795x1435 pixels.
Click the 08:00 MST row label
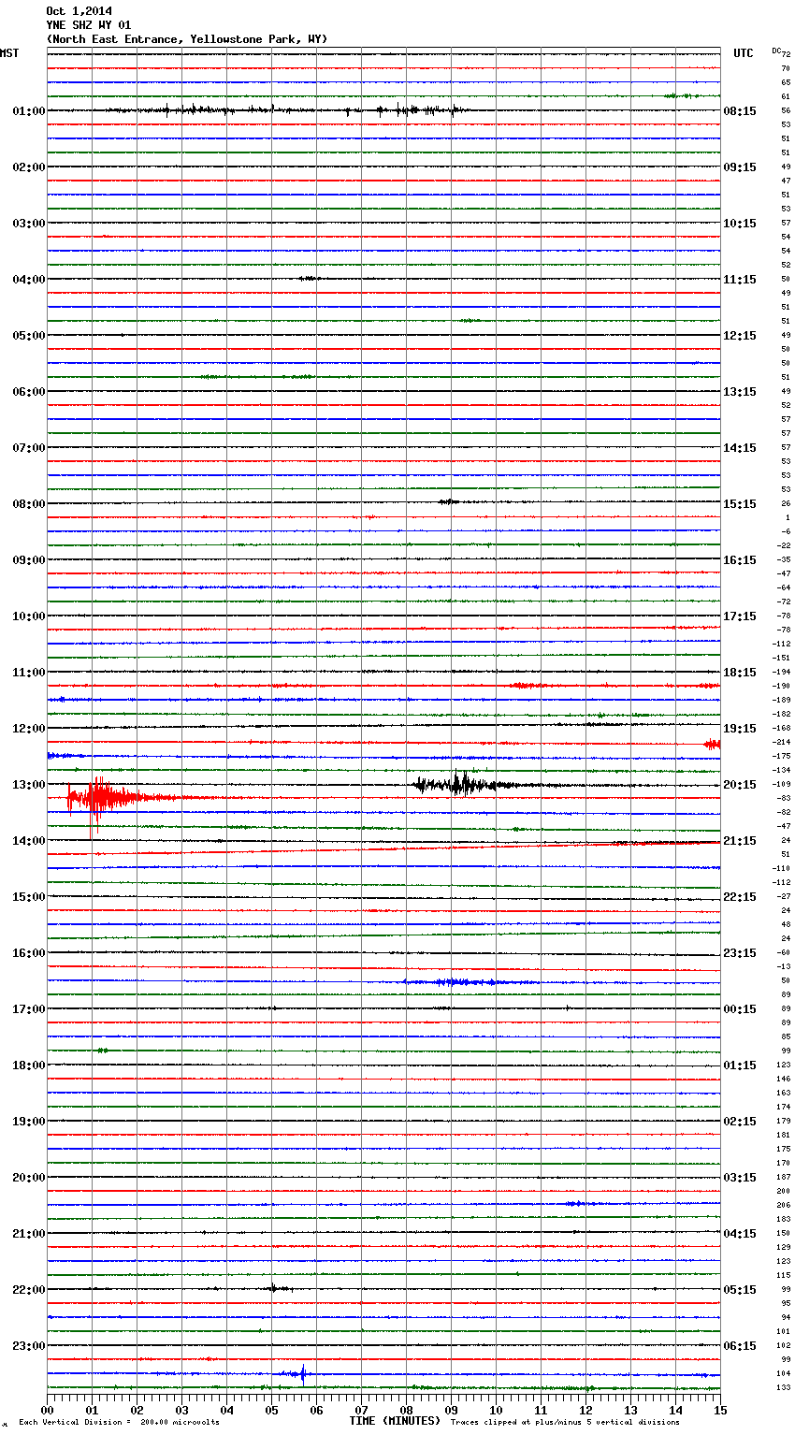[29, 504]
